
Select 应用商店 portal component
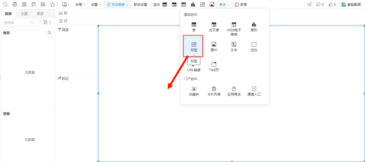[234, 91]
